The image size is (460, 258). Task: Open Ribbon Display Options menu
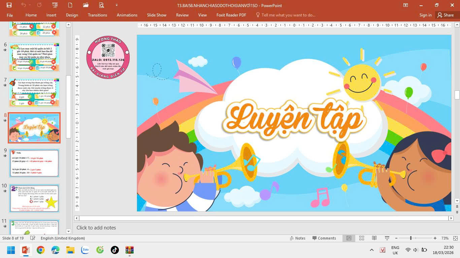pos(405,5)
